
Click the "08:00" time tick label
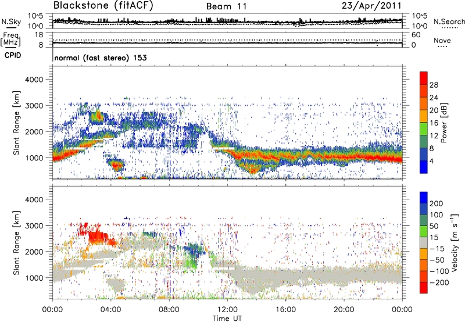(x=169, y=310)
